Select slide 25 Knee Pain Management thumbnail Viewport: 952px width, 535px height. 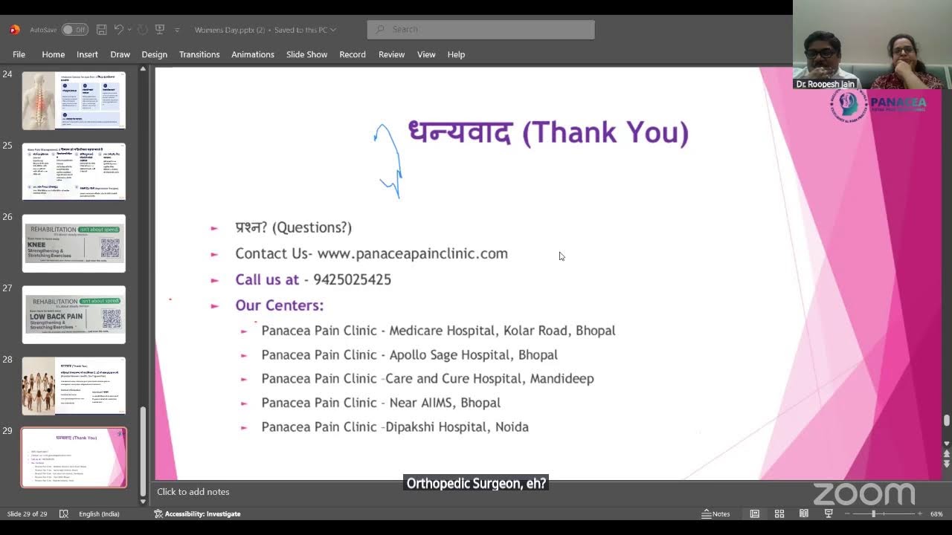74,172
